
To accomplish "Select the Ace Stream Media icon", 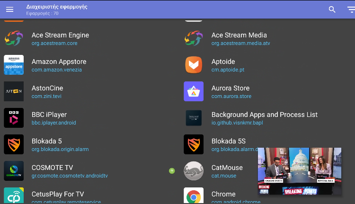I will coord(194,38).
